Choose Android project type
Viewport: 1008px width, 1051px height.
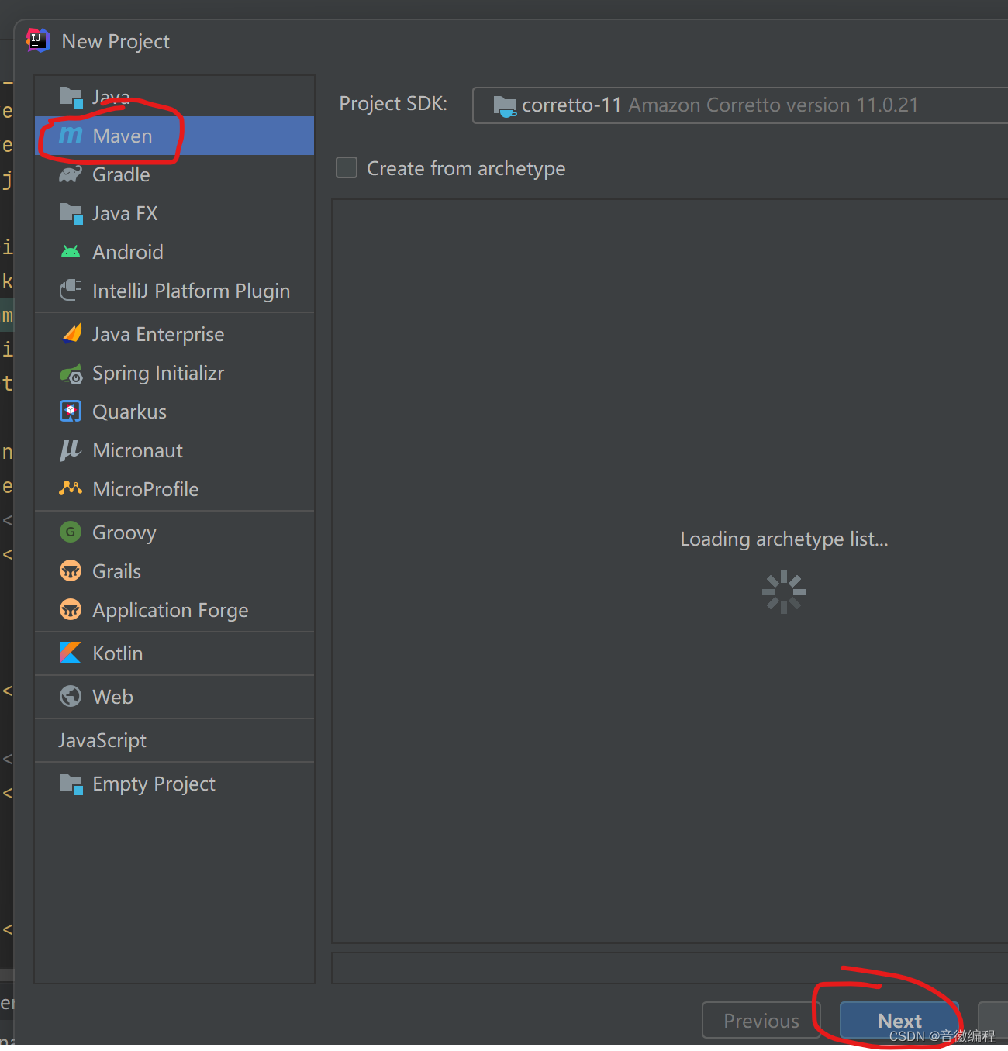coord(174,252)
